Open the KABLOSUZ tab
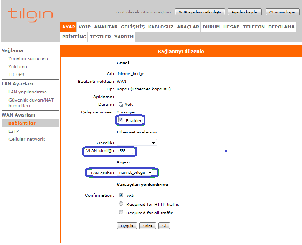302x245 pixels. tap(161, 27)
